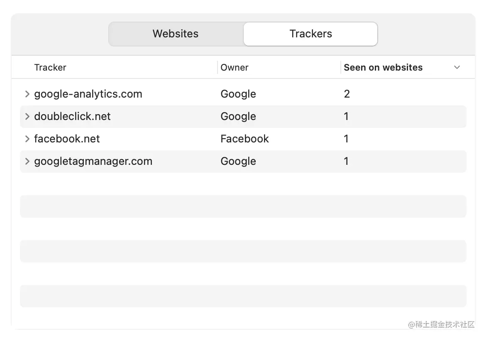Click Google owner in google-analytics.com row
Viewport: 484px width, 338px height.
coord(238,94)
